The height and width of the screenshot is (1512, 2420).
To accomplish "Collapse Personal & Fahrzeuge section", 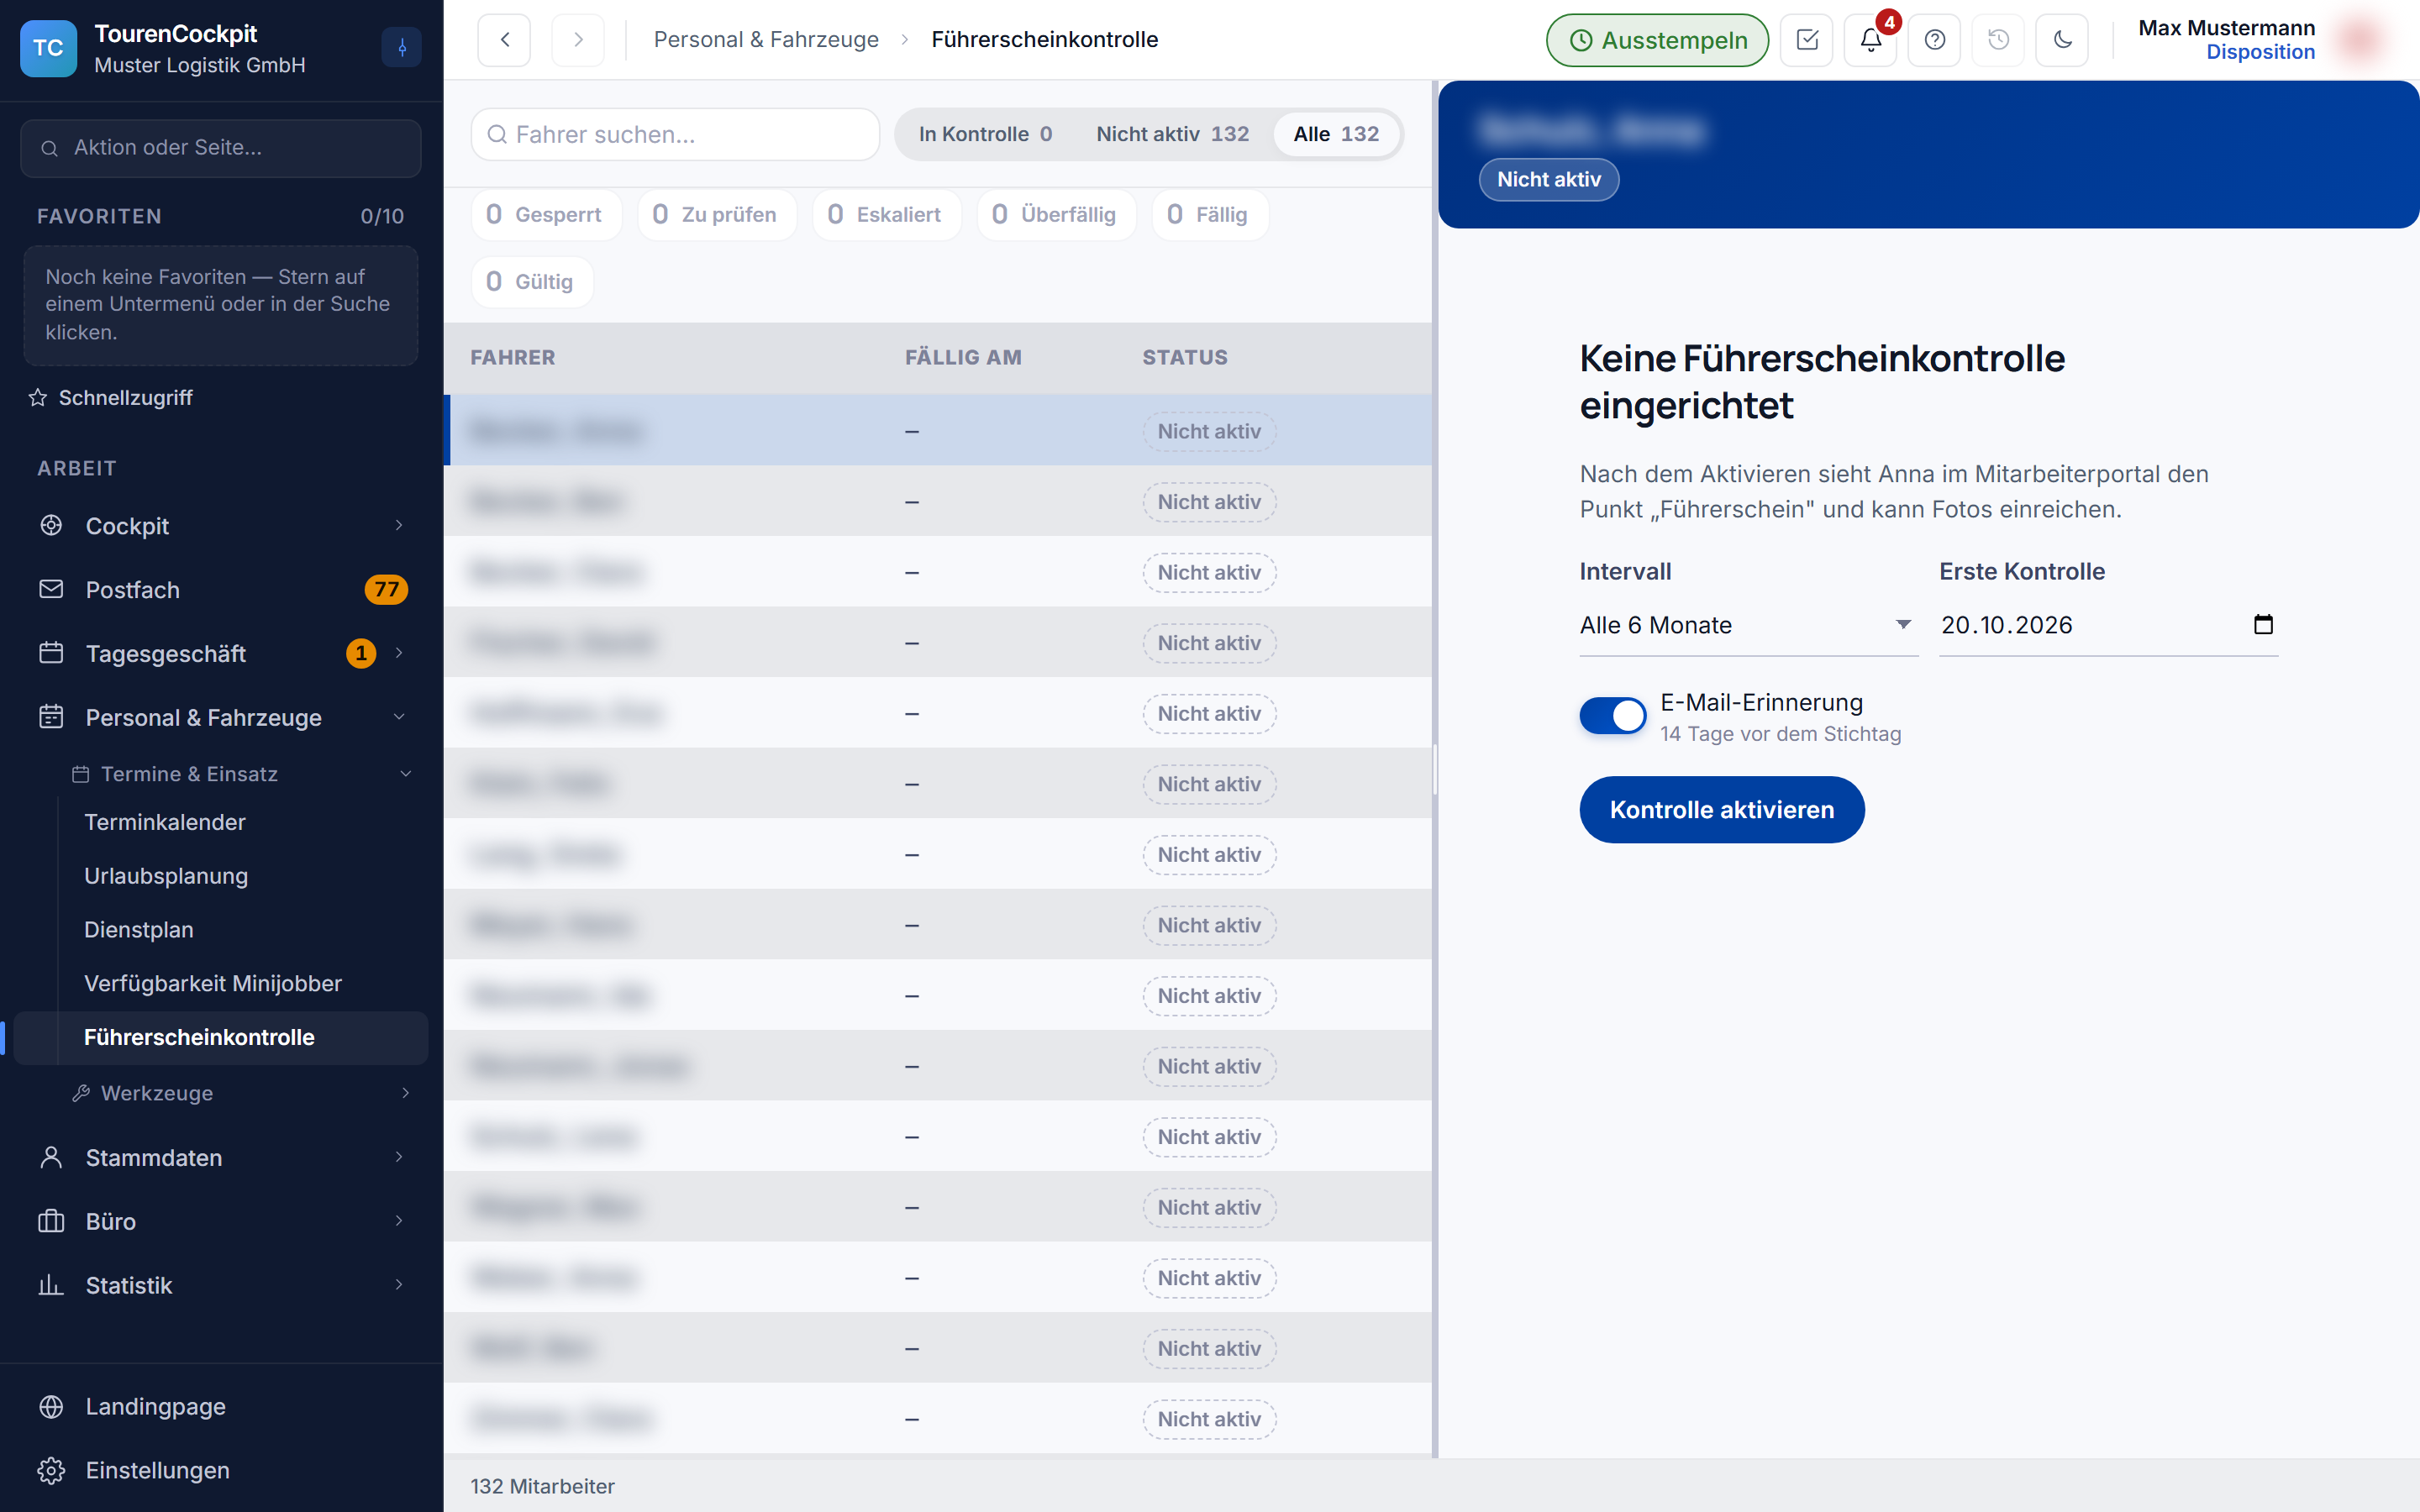I will click(x=399, y=718).
